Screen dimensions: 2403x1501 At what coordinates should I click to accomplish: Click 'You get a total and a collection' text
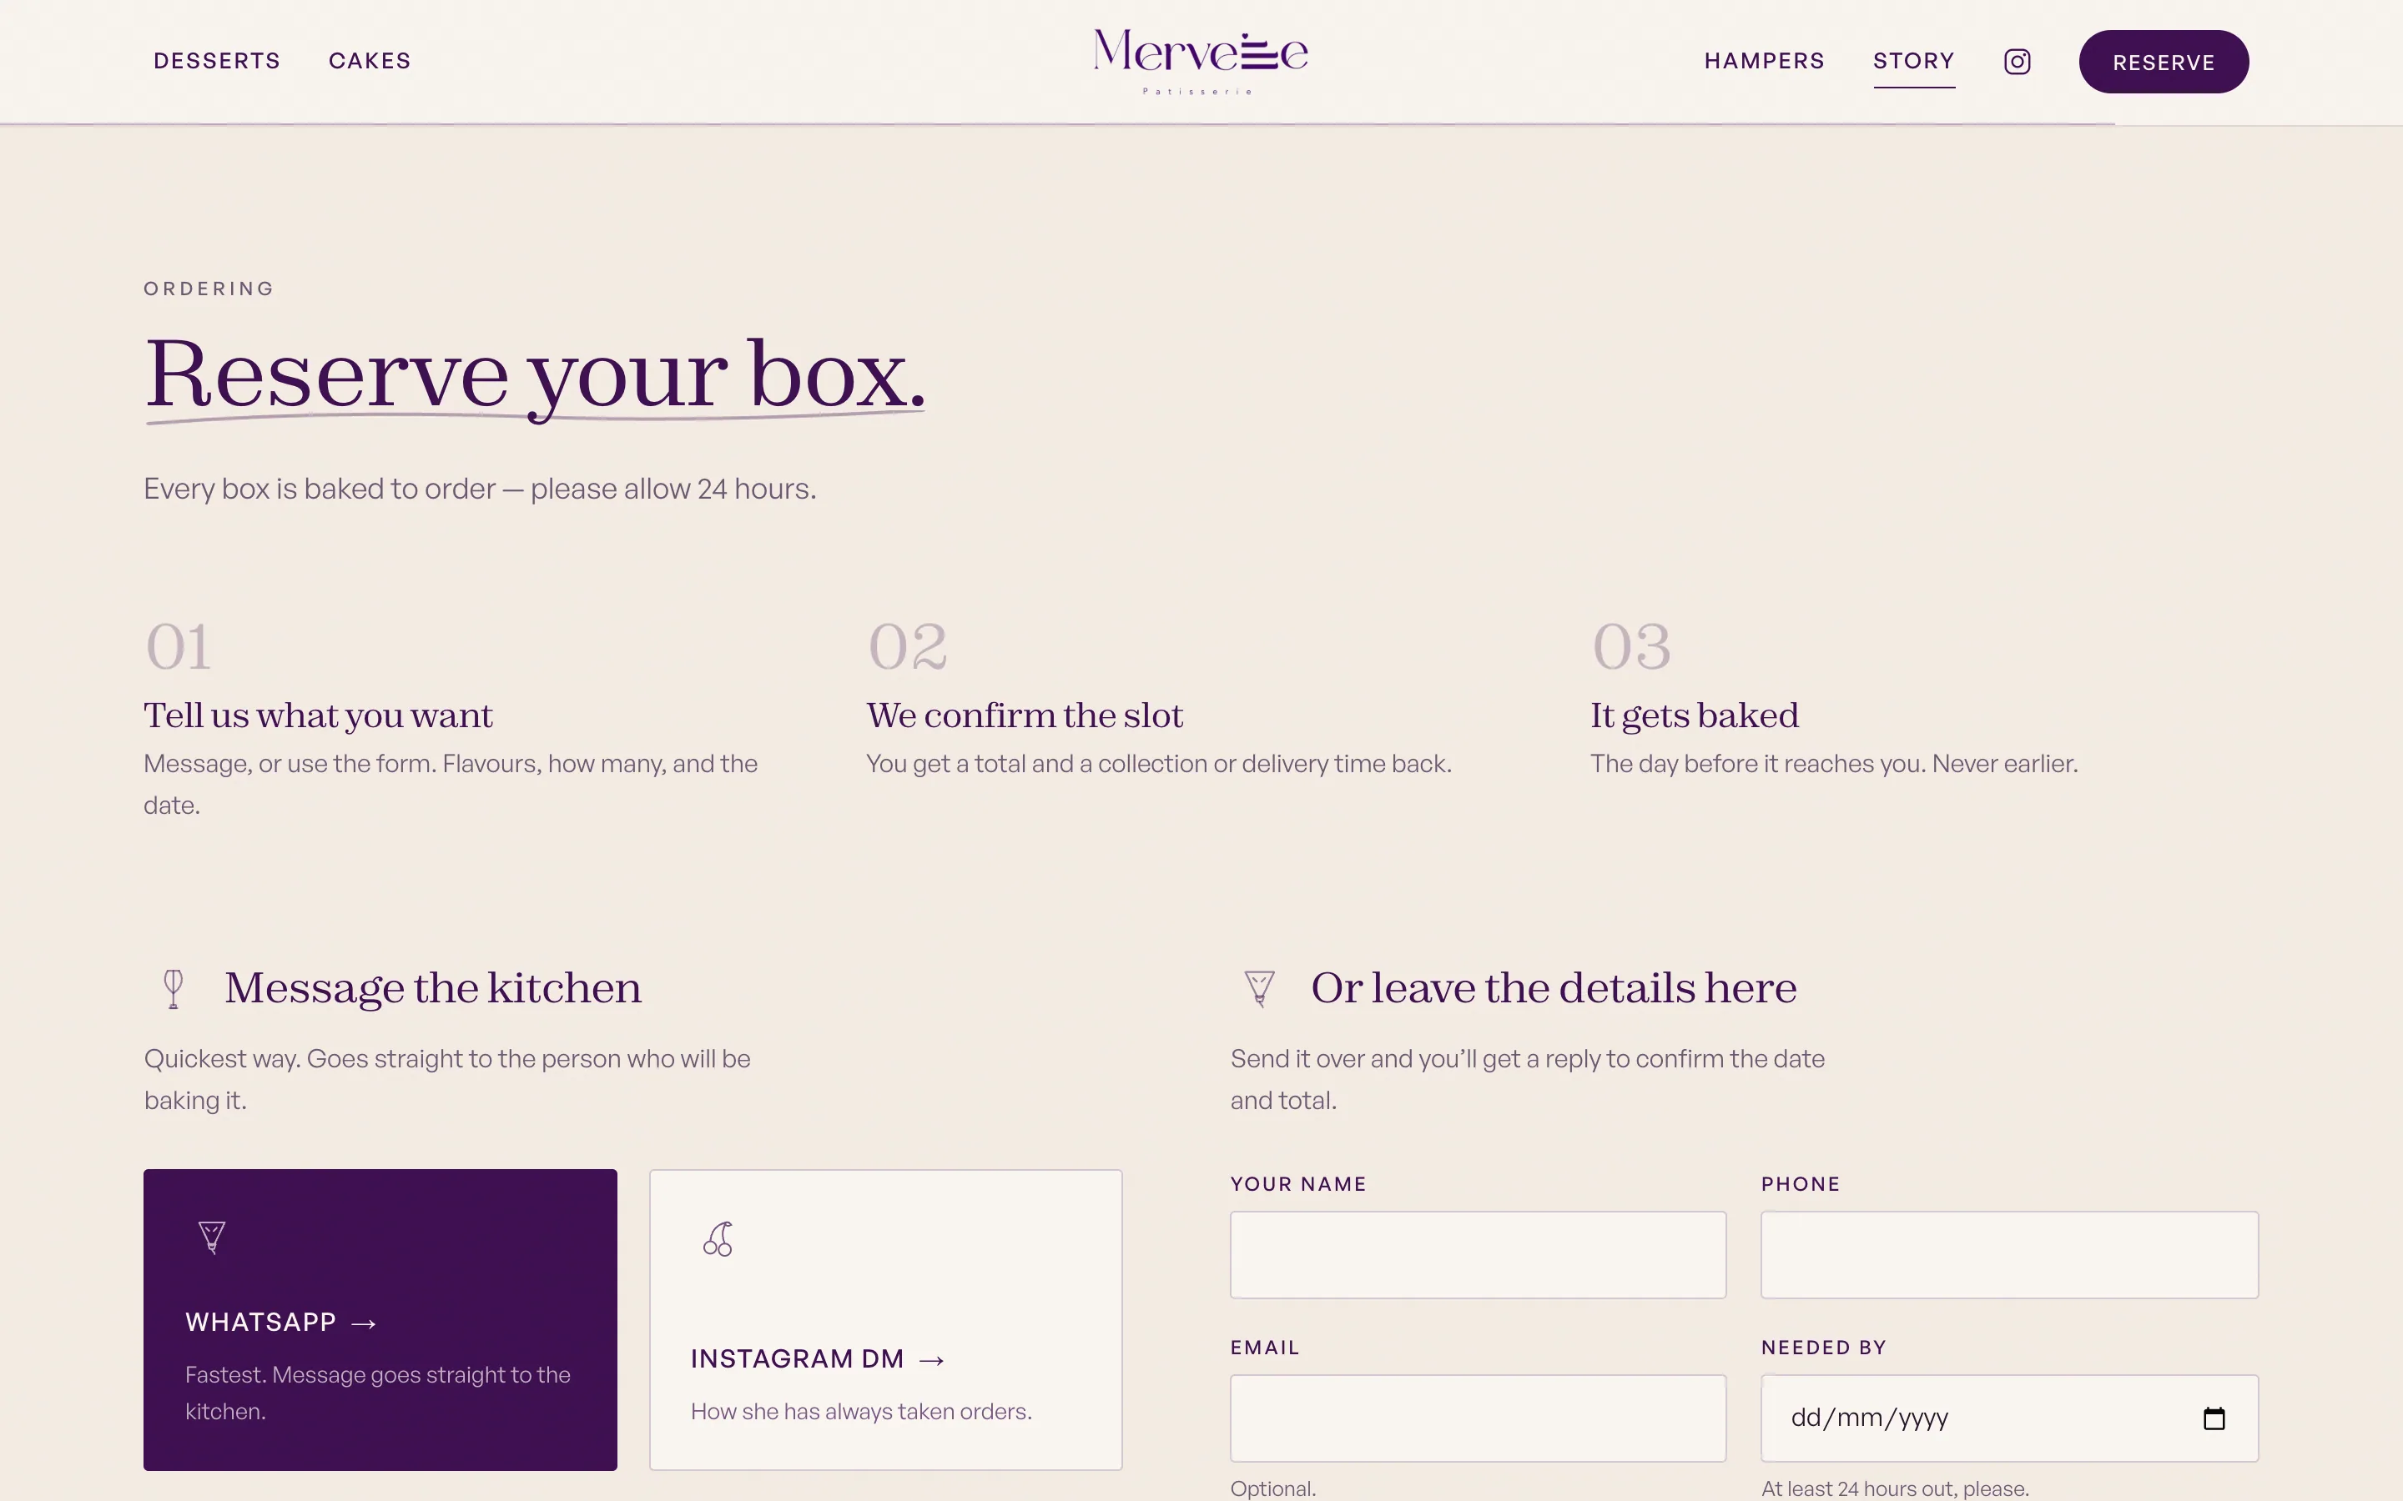[1159, 763]
